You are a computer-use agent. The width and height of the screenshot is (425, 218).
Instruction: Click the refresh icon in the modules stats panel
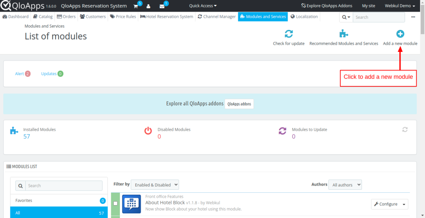405,130
